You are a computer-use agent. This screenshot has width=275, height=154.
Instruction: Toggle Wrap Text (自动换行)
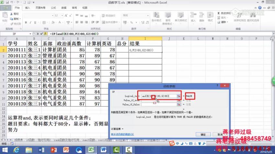click(x=108, y=15)
